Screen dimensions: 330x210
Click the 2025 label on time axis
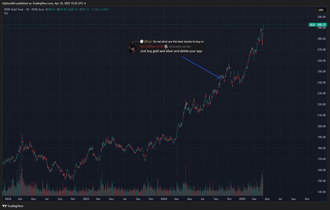tap(242, 198)
